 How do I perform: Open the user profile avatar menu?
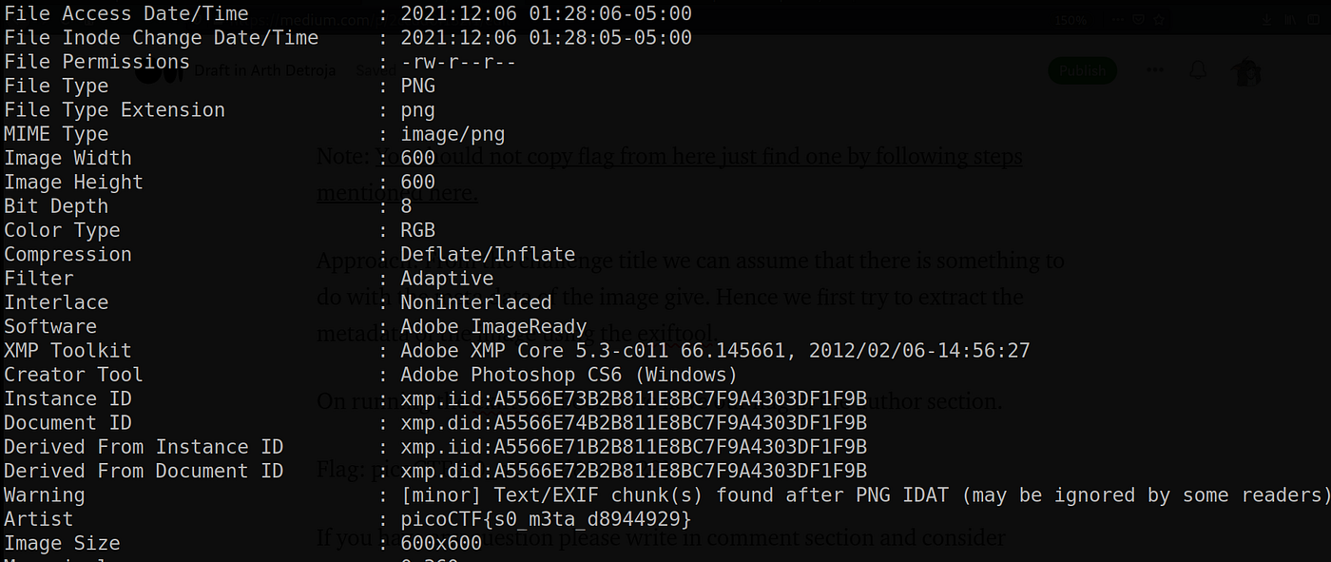[1245, 71]
